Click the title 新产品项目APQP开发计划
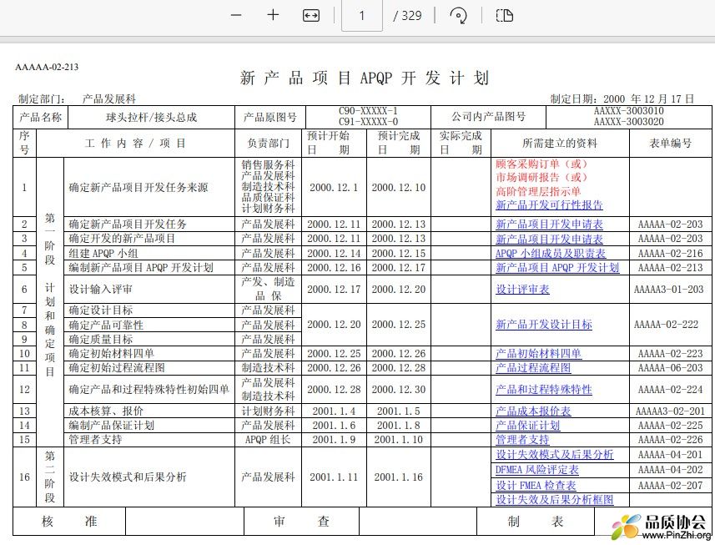 pyautogui.click(x=365, y=78)
